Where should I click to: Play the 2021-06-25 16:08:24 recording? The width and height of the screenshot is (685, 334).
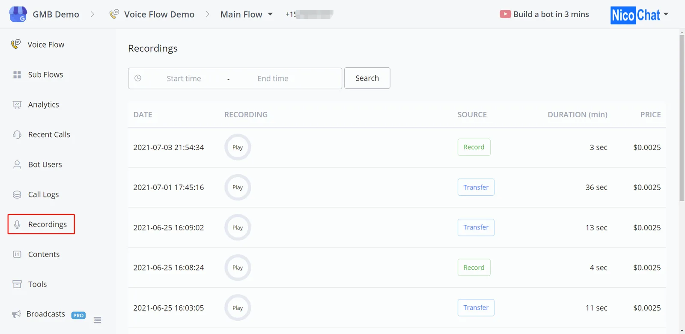pyautogui.click(x=238, y=268)
